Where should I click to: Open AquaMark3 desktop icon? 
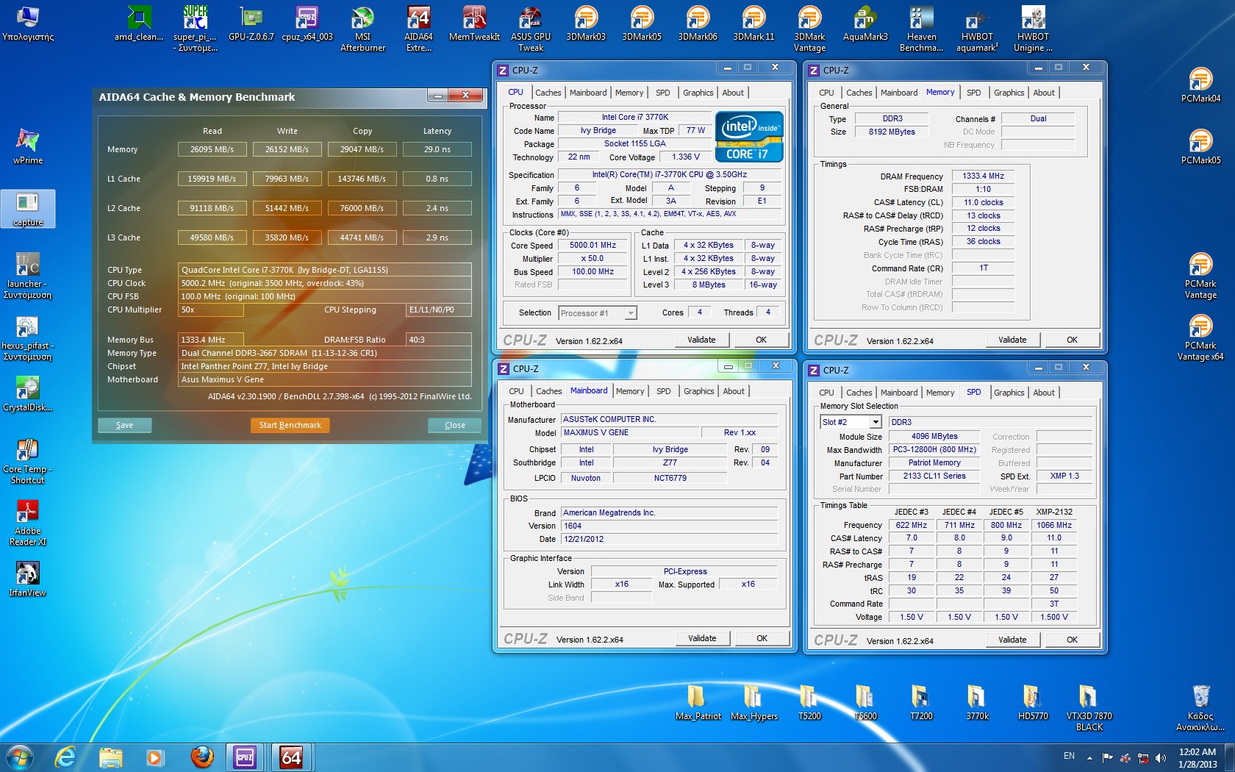coord(865,24)
